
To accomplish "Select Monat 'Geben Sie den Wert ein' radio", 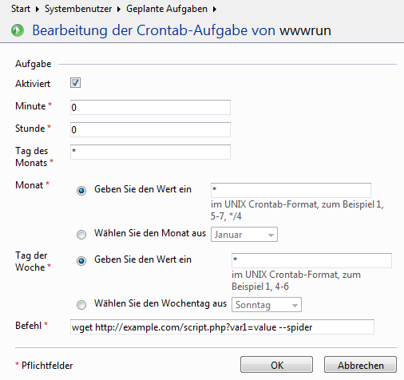I will [x=81, y=191].
